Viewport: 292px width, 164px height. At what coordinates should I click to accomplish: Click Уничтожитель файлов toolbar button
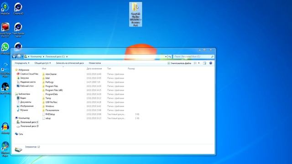(179, 63)
